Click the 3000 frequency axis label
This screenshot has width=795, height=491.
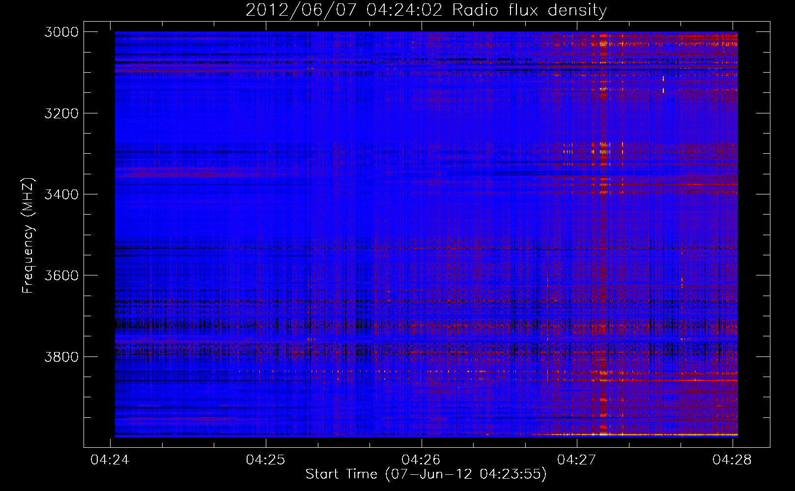pos(61,32)
